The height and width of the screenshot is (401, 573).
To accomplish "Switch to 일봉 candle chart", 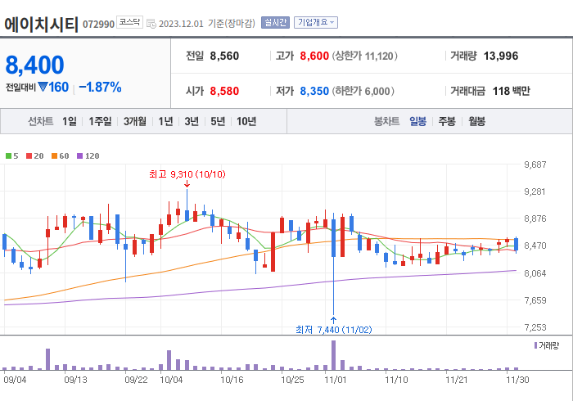I will [x=417, y=121].
